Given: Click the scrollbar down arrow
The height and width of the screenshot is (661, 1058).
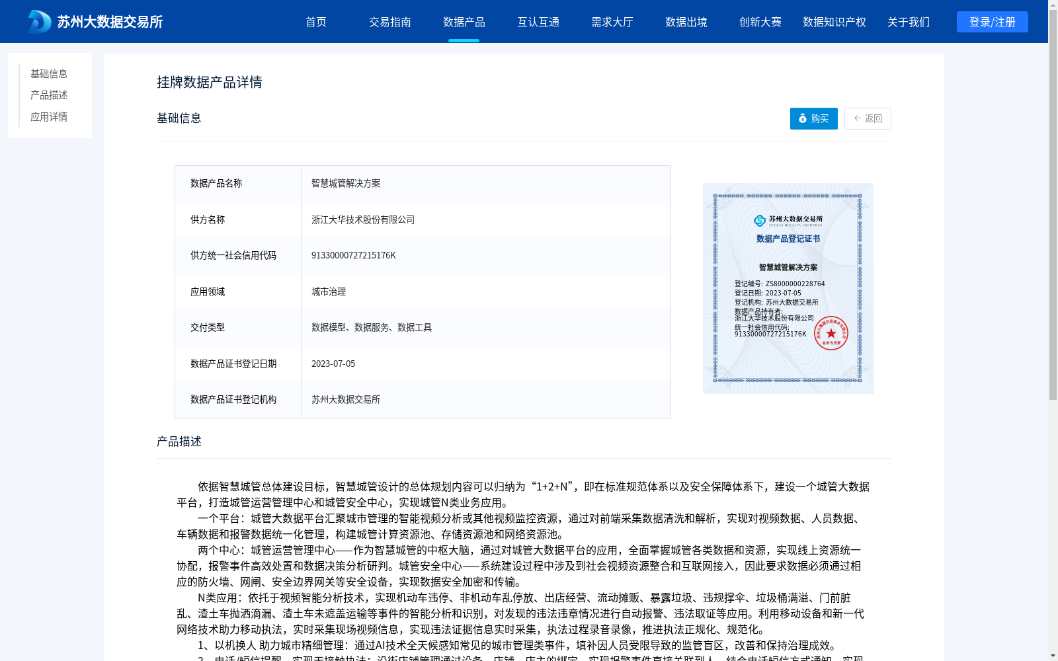Looking at the screenshot, I should [1053, 656].
